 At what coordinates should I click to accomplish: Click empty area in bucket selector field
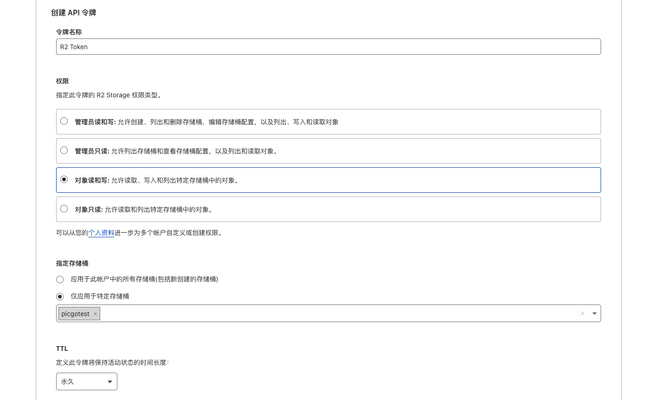(325, 314)
